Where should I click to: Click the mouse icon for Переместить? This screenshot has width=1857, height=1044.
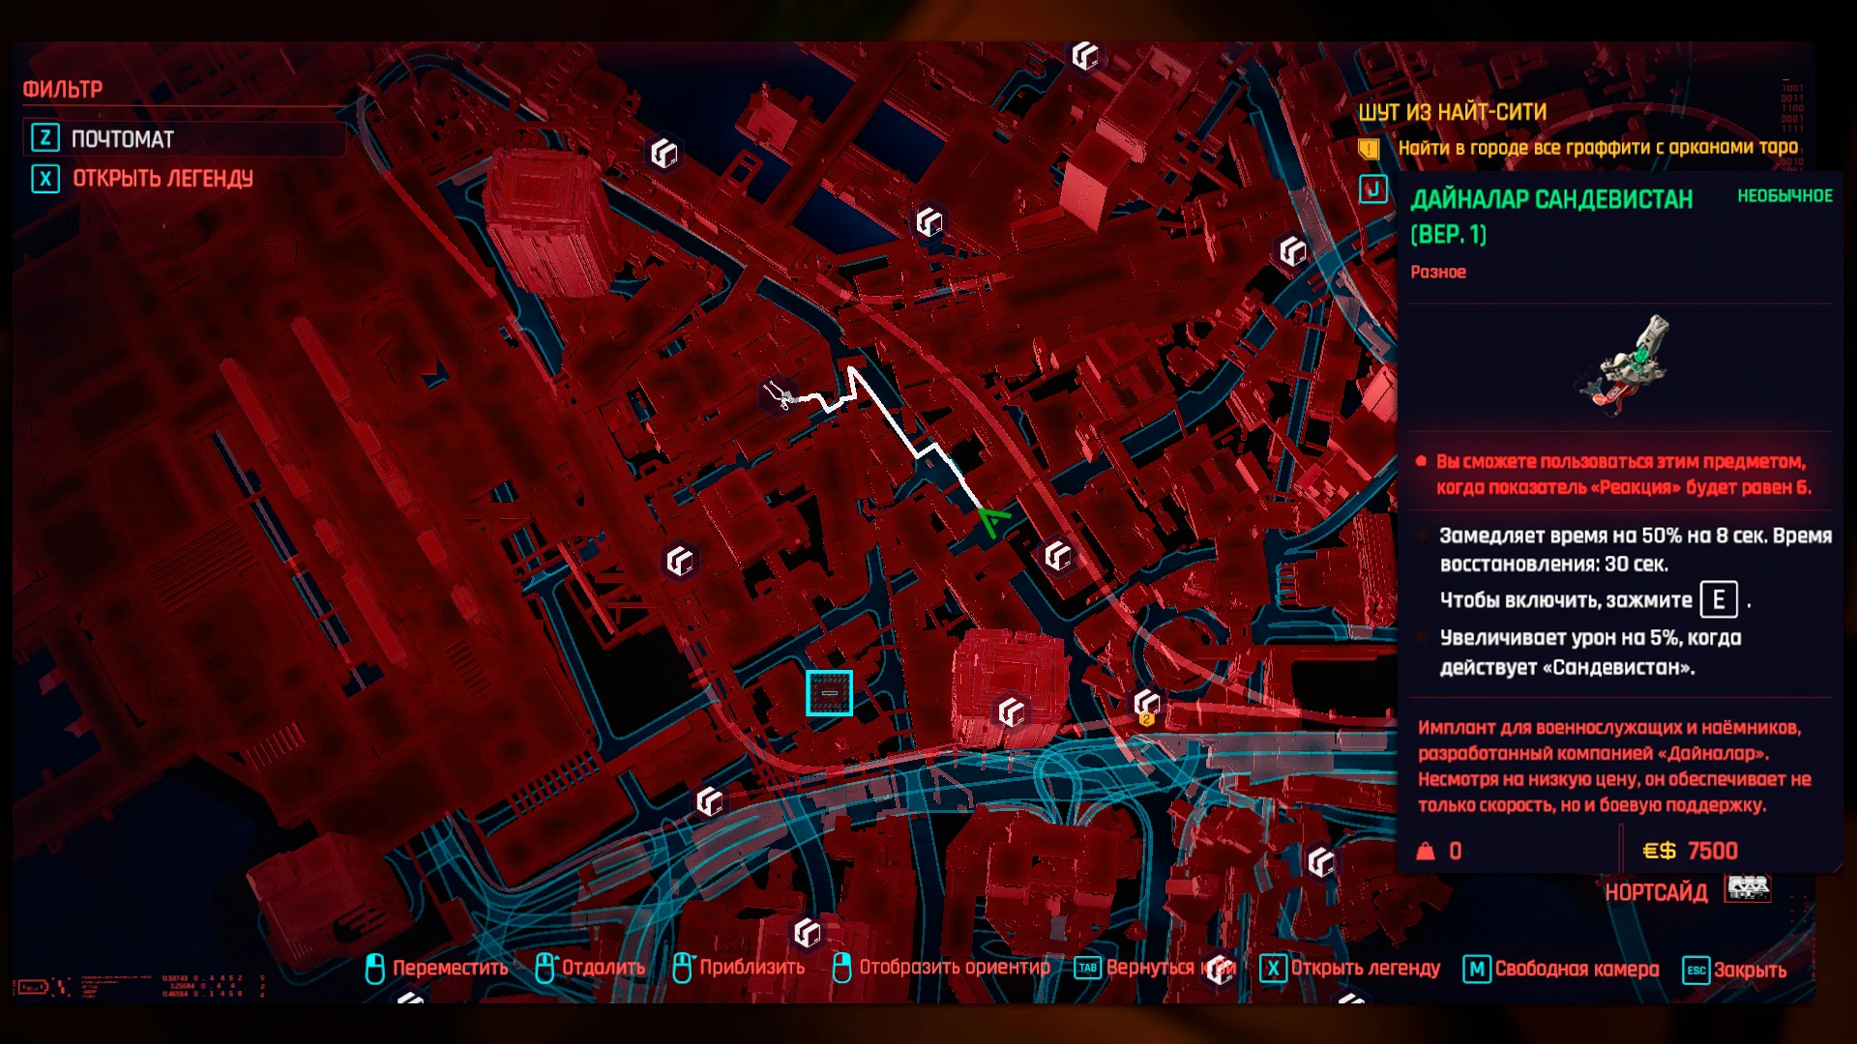[375, 968]
